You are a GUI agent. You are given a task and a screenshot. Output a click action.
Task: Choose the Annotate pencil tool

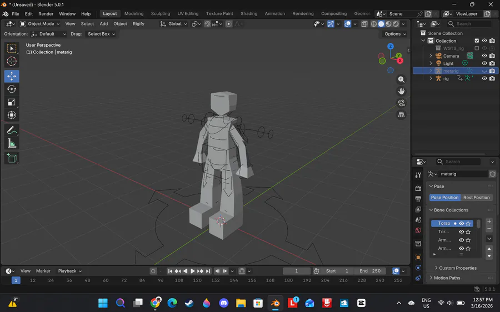click(x=12, y=130)
